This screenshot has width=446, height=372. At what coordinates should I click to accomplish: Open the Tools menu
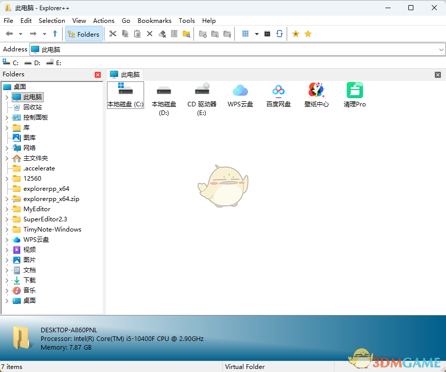(186, 20)
